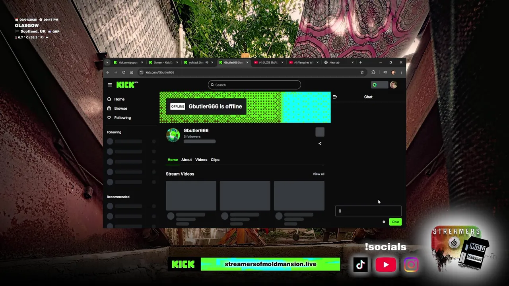Collapse the chat panel with the arrow icon
The image size is (509, 286).
[335, 97]
